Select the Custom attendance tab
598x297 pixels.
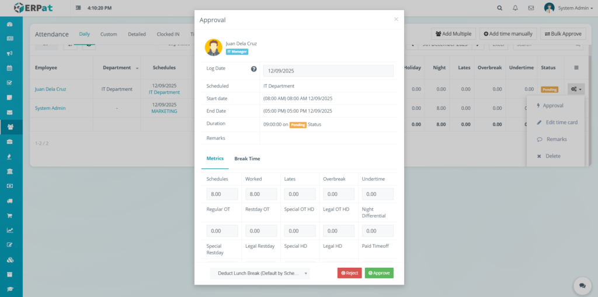109,34
